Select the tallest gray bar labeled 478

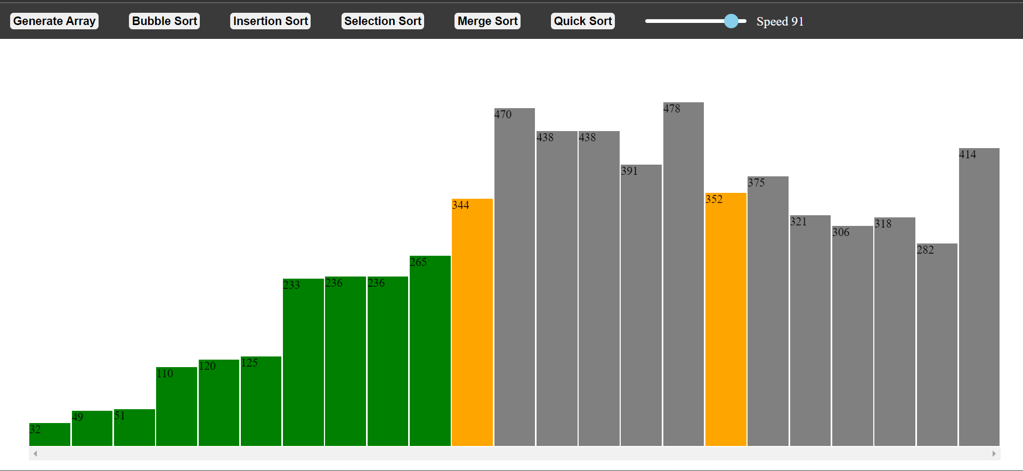(x=683, y=274)
